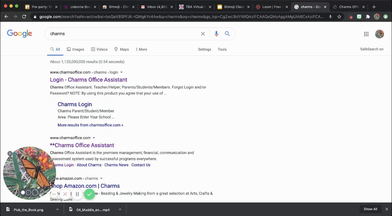Open the Charms News link
This screenshot has width=392, height=216.
pos(116,165)
